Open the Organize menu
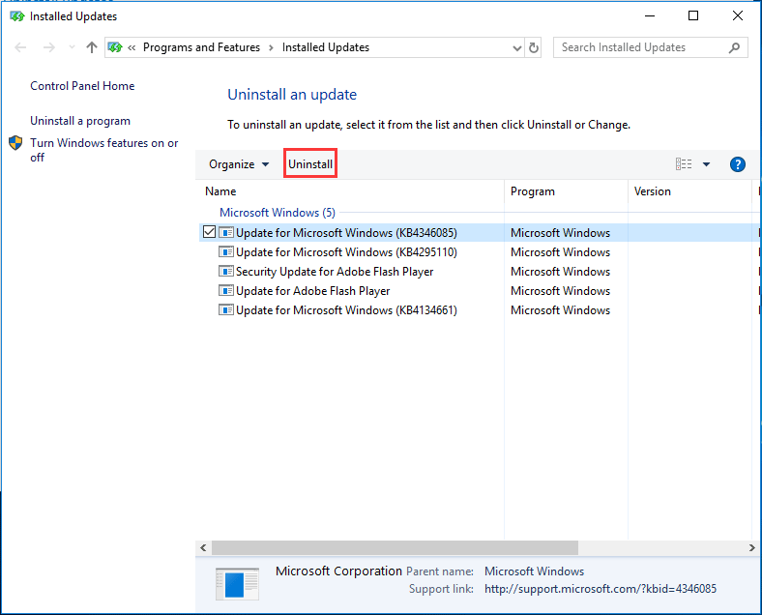The height and width of the screenshot is (615, 762). (238, 164)
